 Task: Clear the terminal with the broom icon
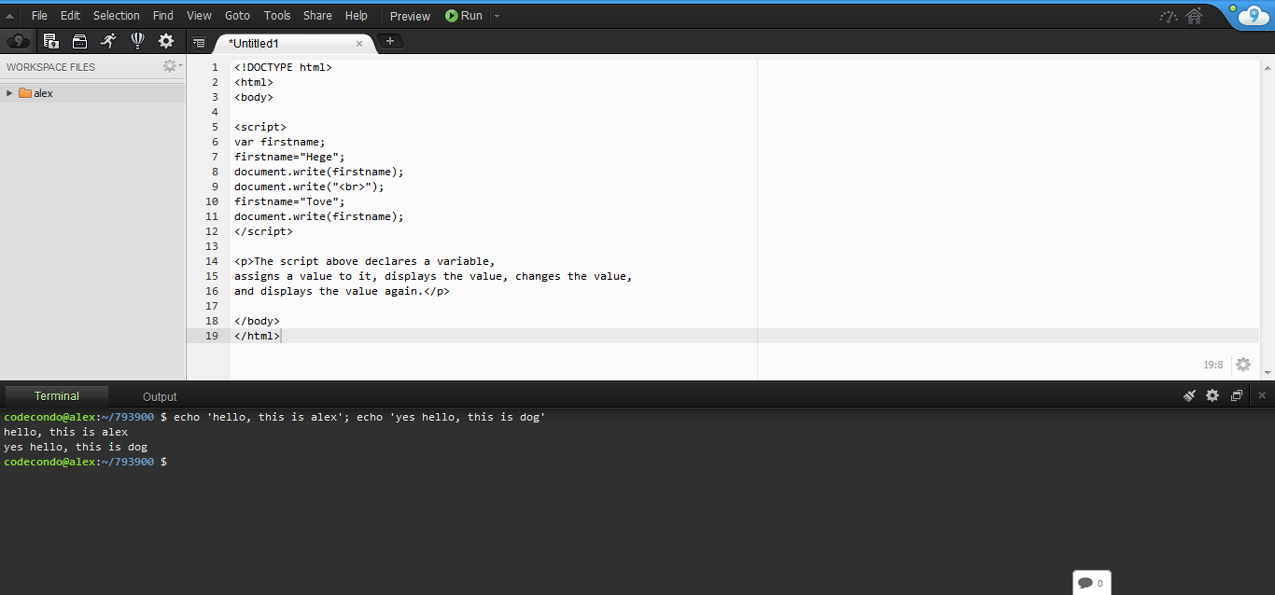click(1189, 395)
